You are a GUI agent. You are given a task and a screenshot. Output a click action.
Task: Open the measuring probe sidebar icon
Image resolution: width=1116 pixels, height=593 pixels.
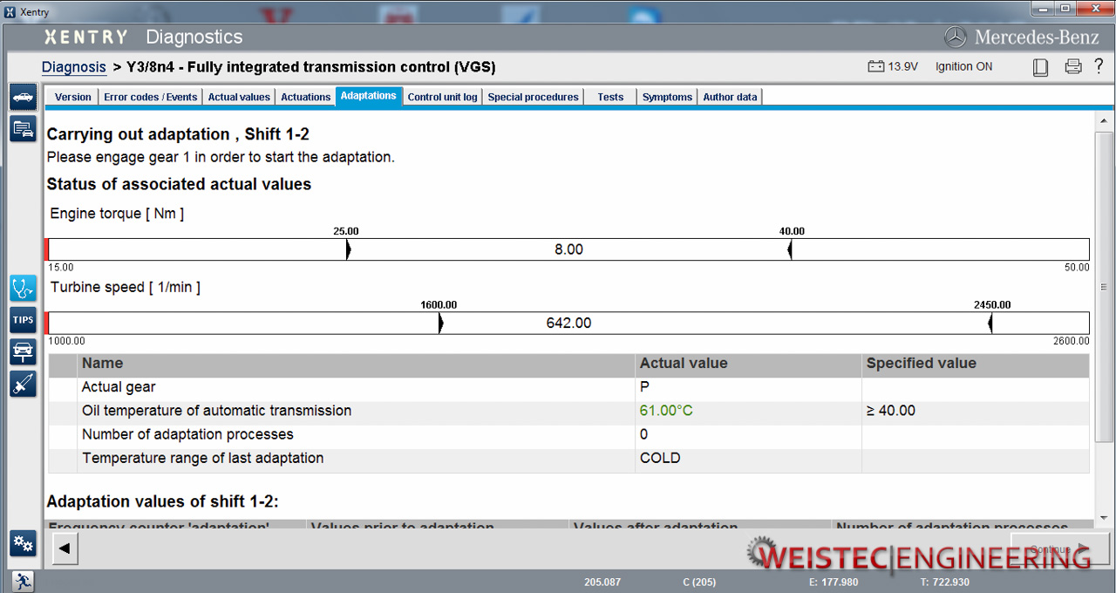point(23,384)
